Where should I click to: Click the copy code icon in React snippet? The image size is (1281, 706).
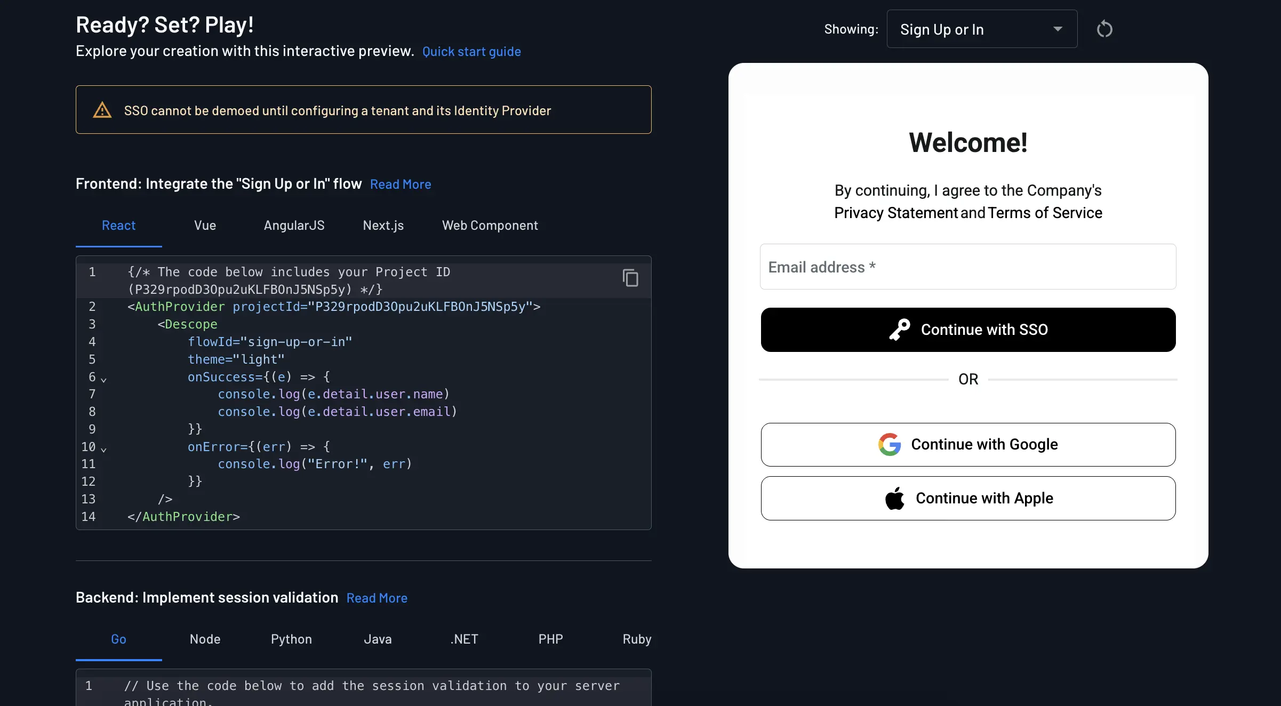[x=630, y=278]
